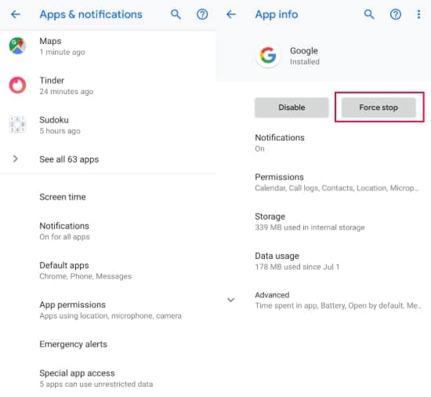
Task: Tap the Maps app icon
Action: tap(17, 46)
